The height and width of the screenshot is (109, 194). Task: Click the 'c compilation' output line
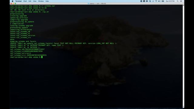tap(17, 24)
